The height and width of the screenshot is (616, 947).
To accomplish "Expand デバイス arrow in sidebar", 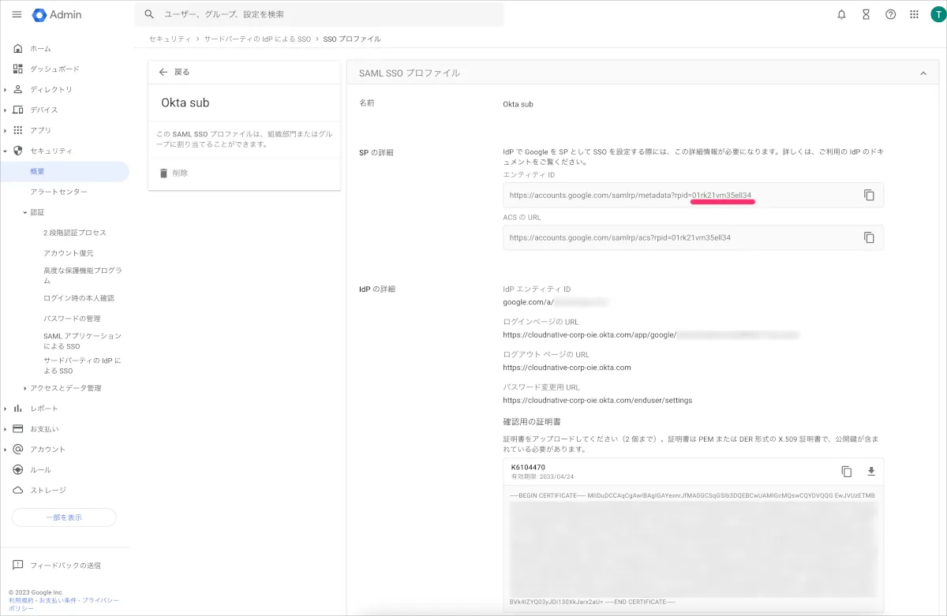I will pos(6,110).
